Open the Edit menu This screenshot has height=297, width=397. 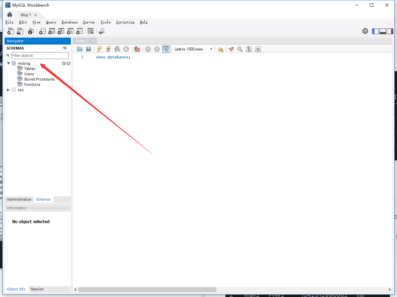(23, 22)
